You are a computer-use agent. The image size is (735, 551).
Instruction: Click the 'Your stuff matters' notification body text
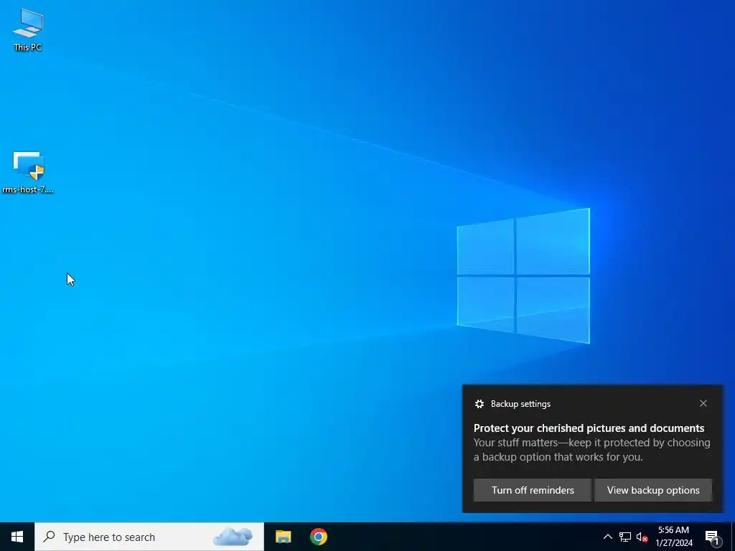(591, 450)
